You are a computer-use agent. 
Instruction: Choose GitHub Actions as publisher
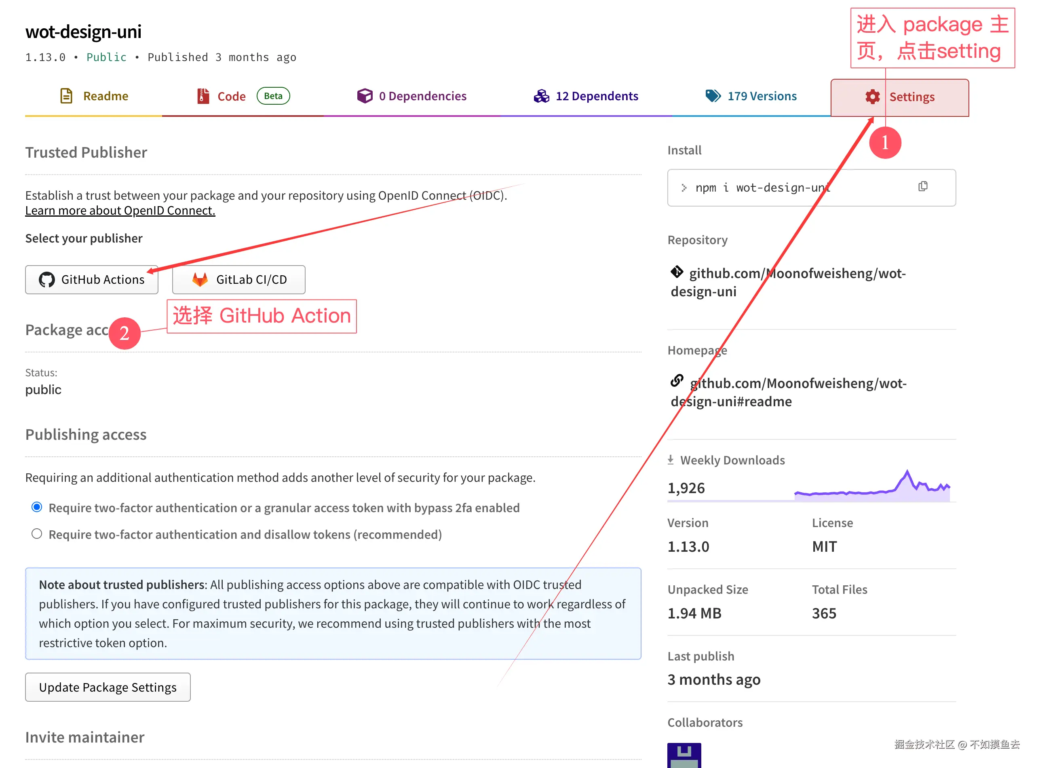tap(92, 279)
